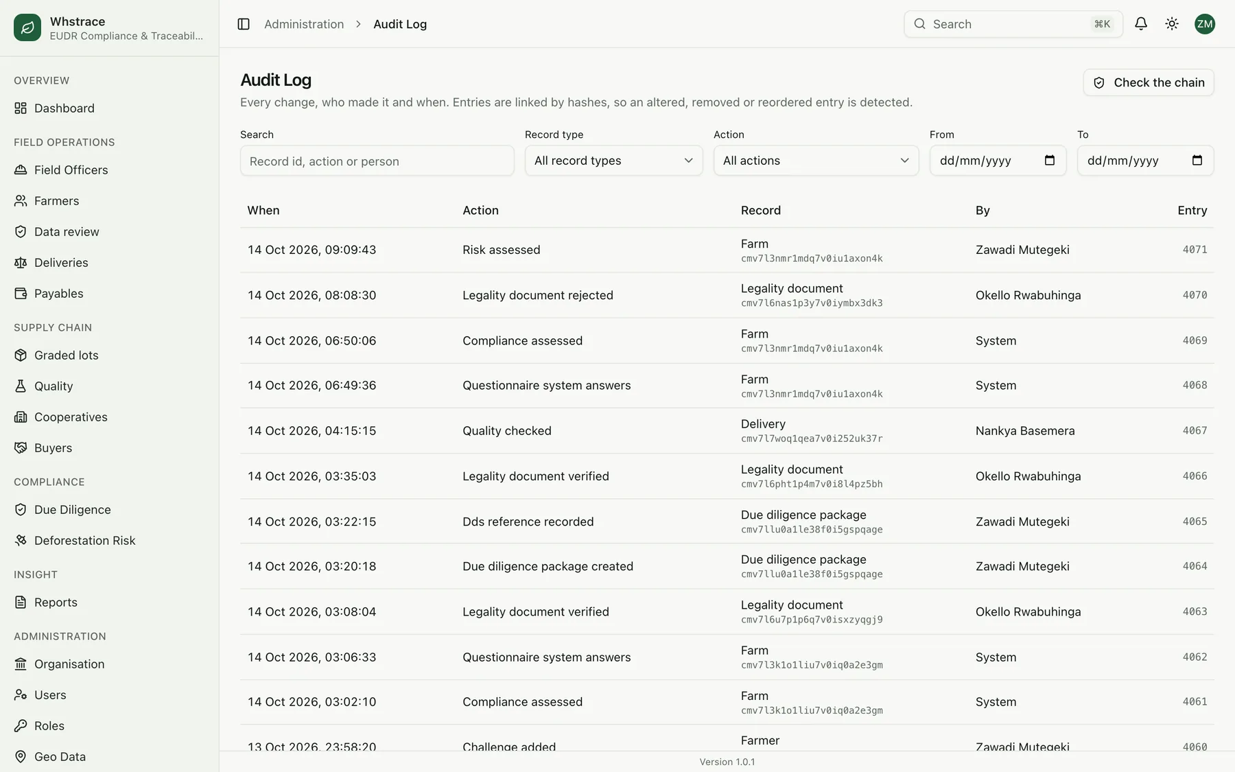Click the Users icon in sidebar
Screen dimensions: 1235x772
point(21,694)
